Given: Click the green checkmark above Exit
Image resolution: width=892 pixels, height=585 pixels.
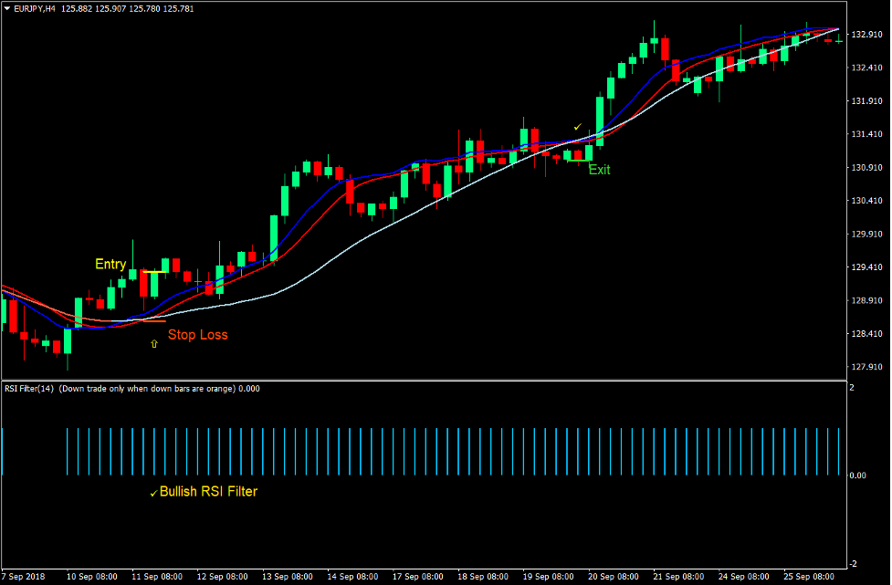Looking at the screenshot, I should [x=577, y=126].
